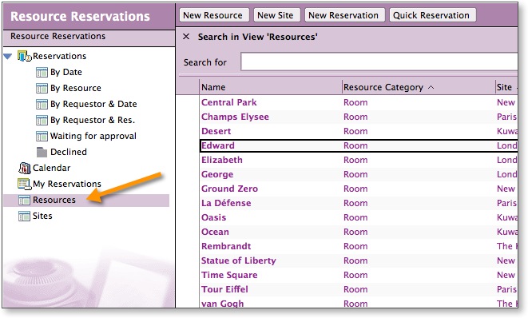The width and height of the screenshot is (528, 318).
Task: Select the Declined folder icon
Action: click(42, 153)
